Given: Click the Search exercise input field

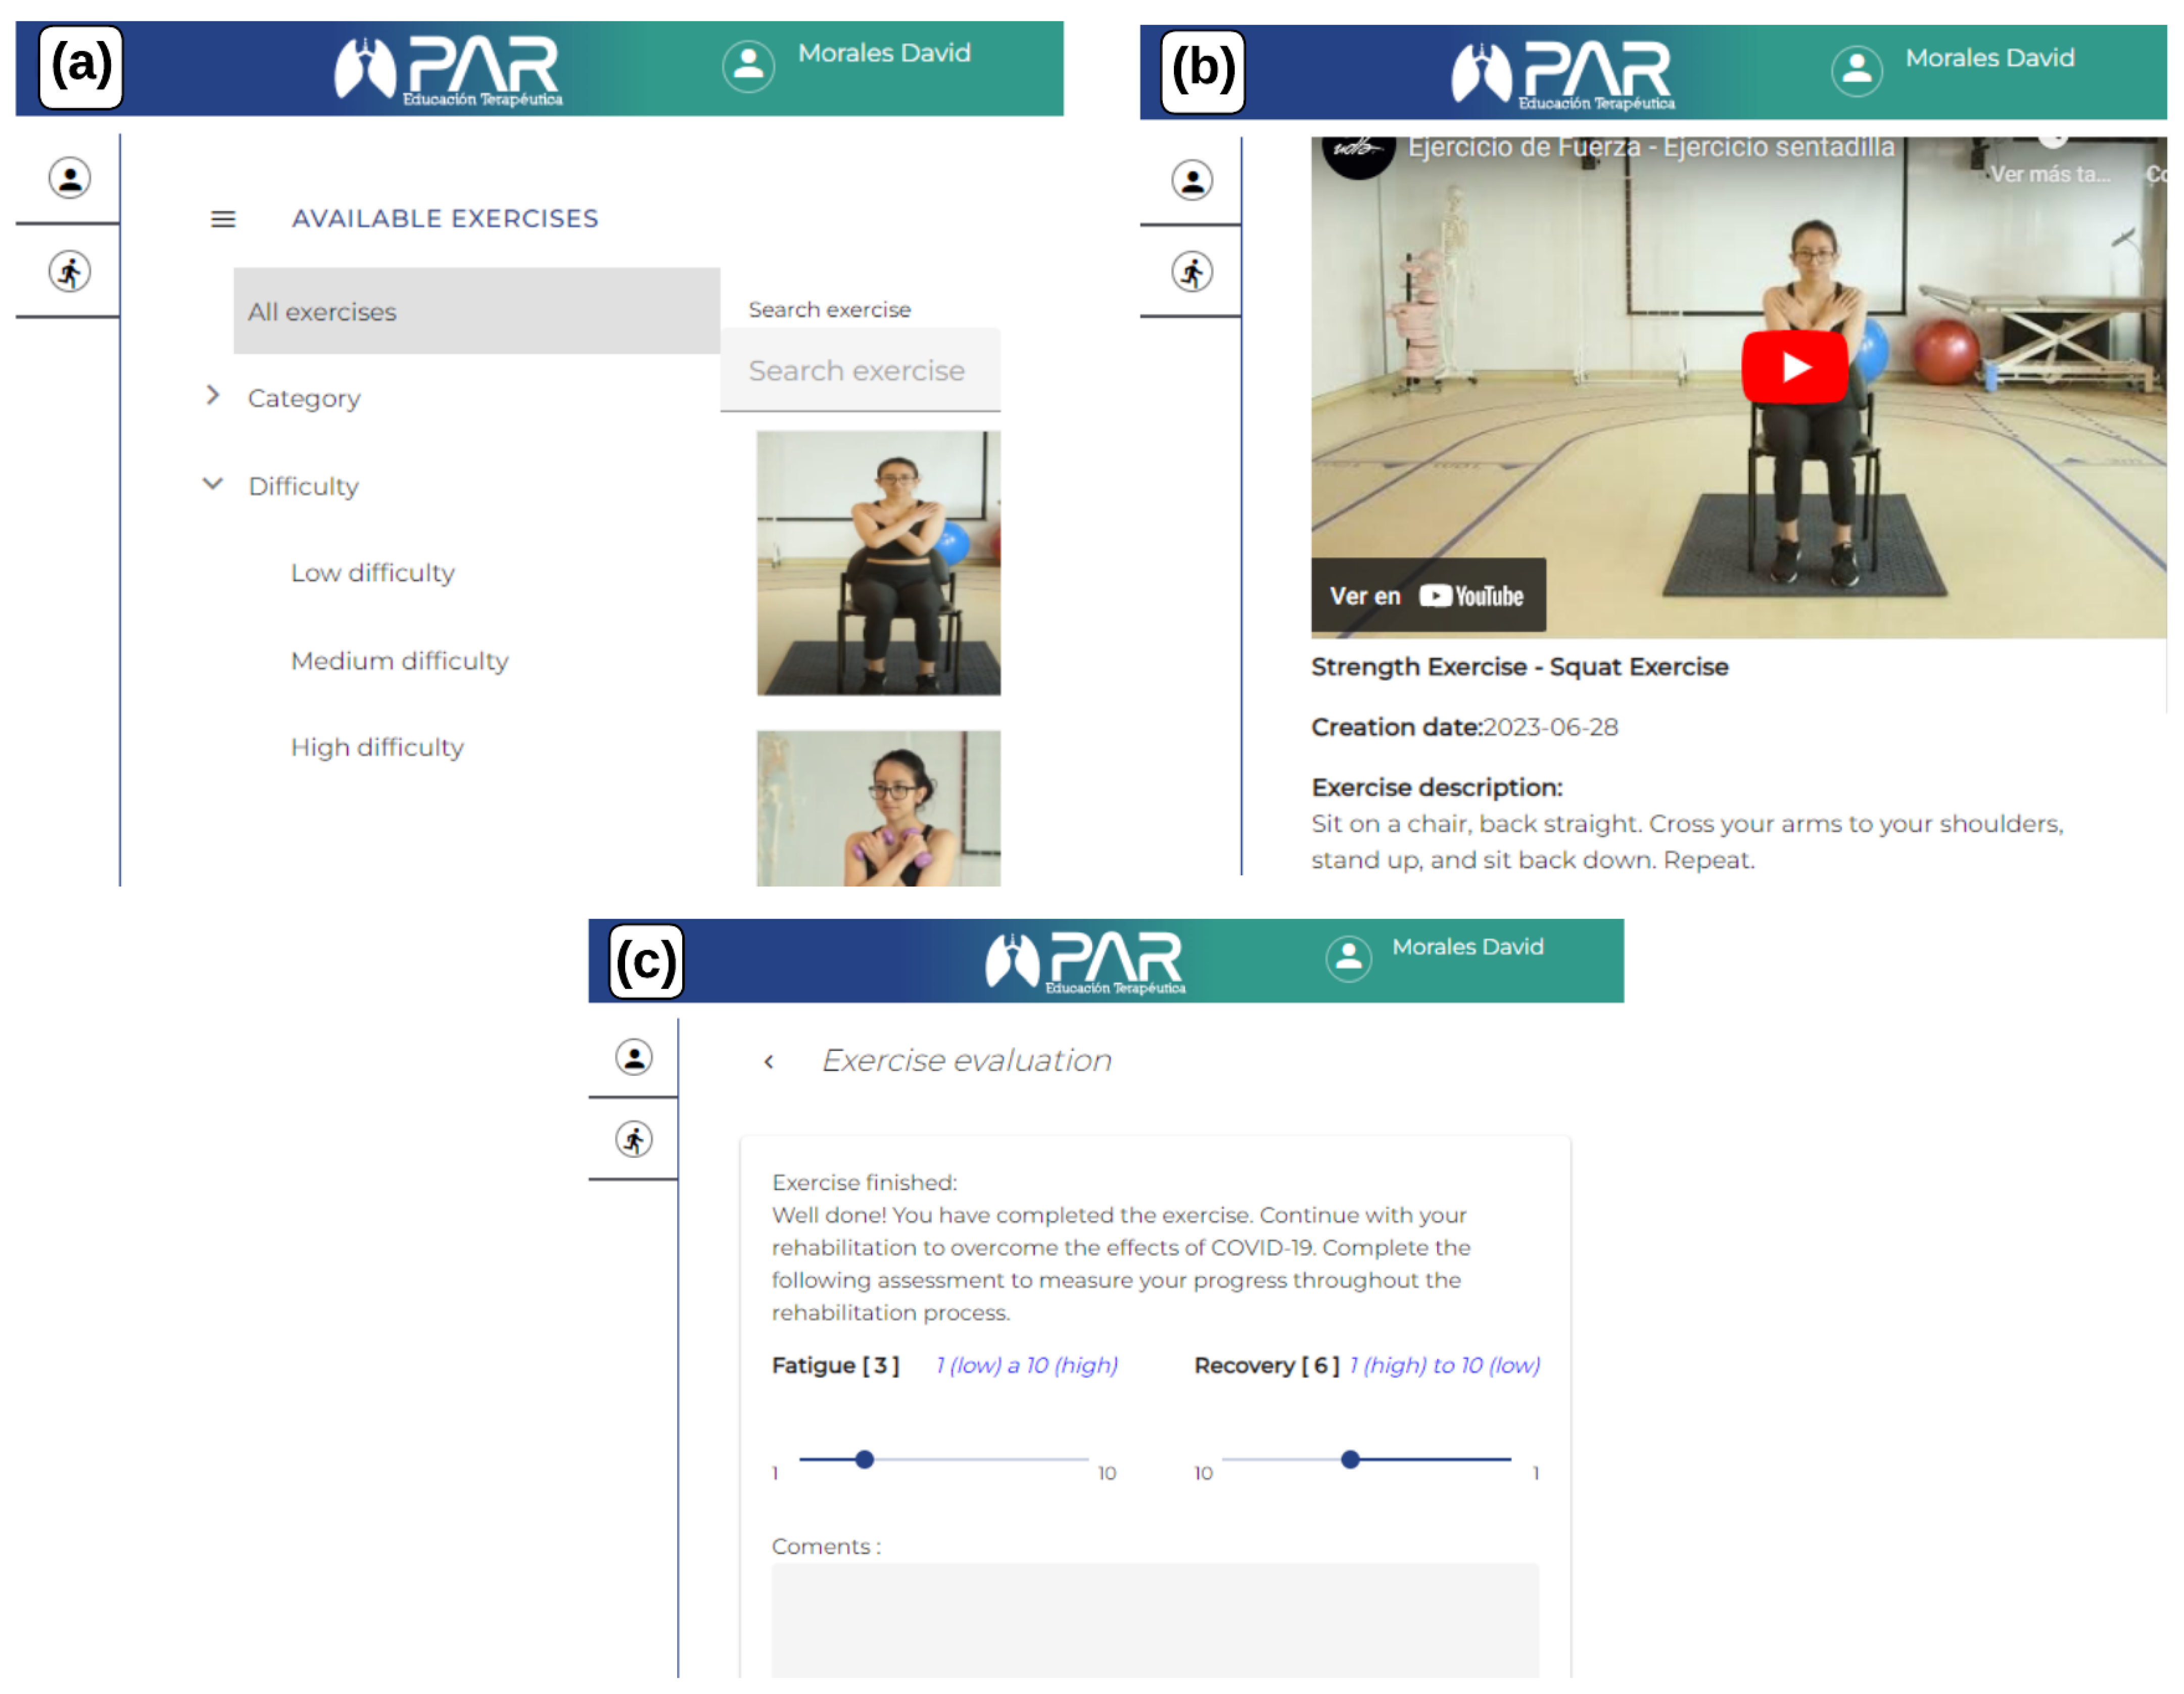Looking at the screenshot, I should [859, 371].
